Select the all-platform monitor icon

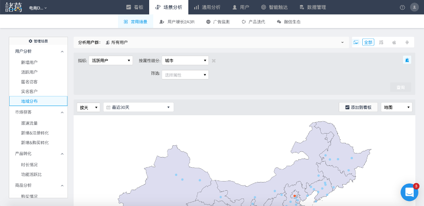[x=356, y=42]
